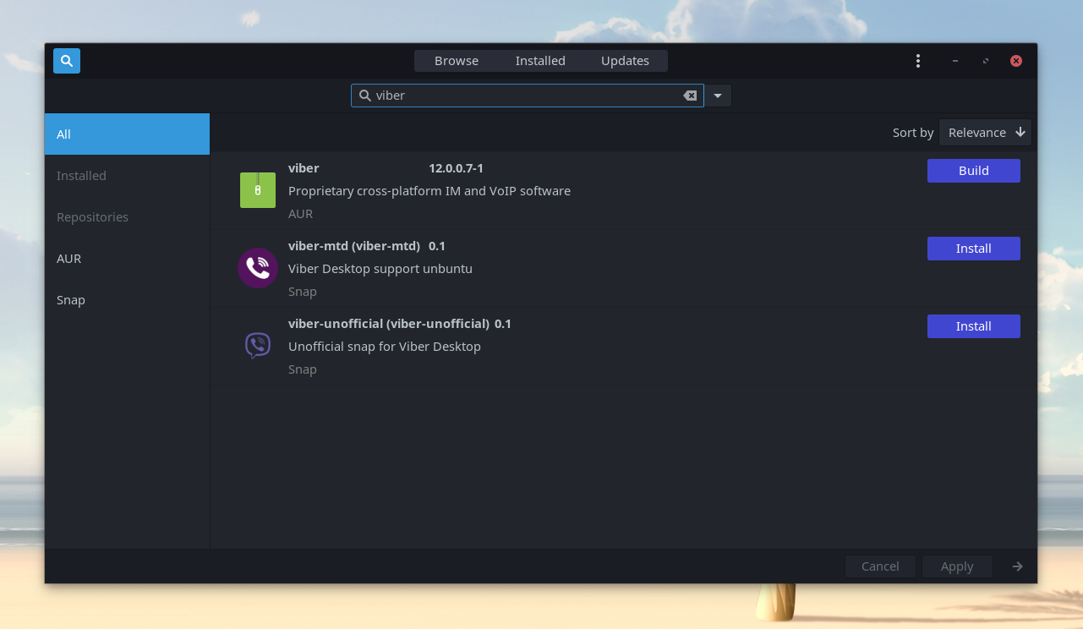Select the Browse tab

[457, 61]
